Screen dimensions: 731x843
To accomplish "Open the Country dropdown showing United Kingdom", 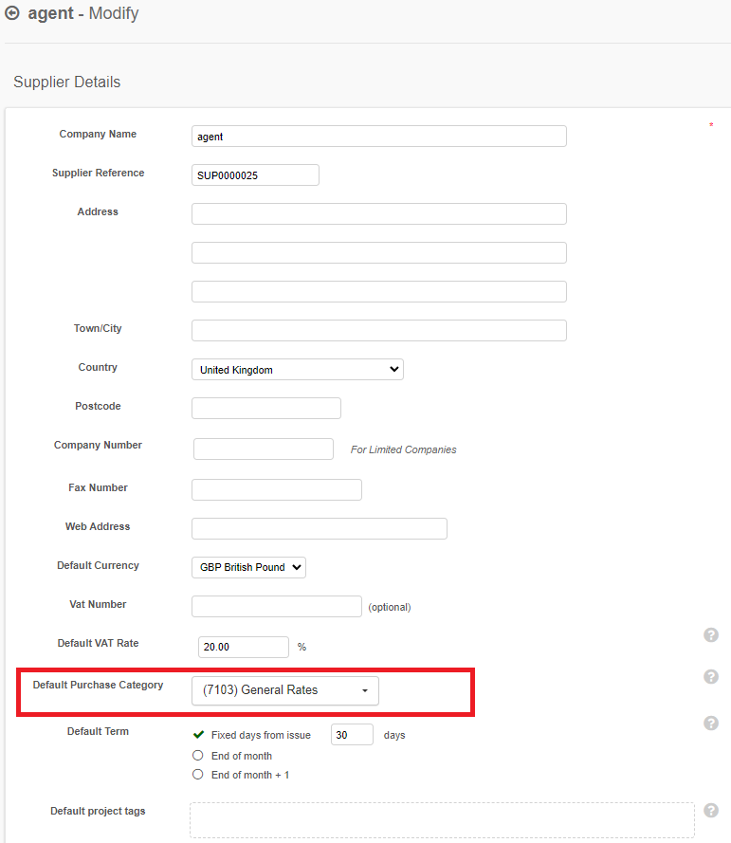I will tap(298, 370).
